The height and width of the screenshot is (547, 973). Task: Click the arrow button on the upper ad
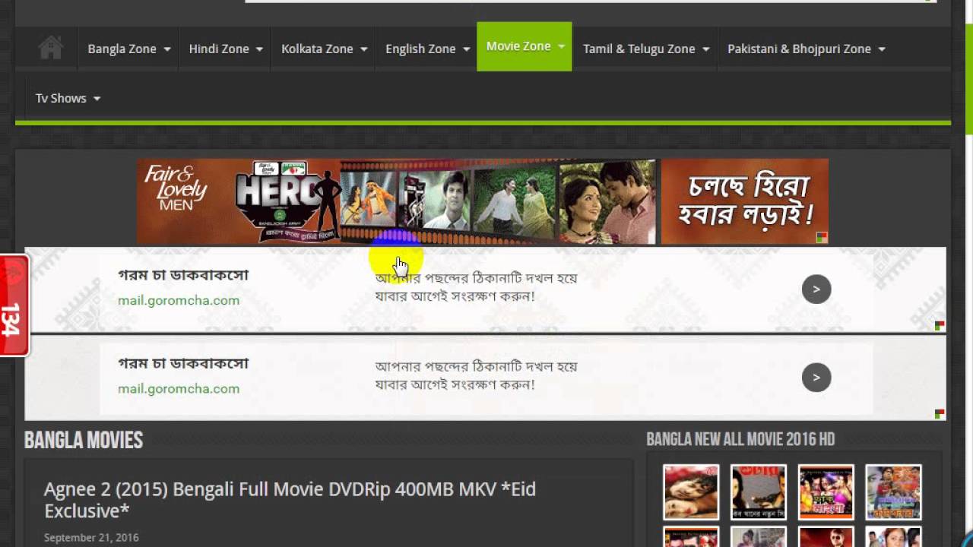tap(816, 289)
